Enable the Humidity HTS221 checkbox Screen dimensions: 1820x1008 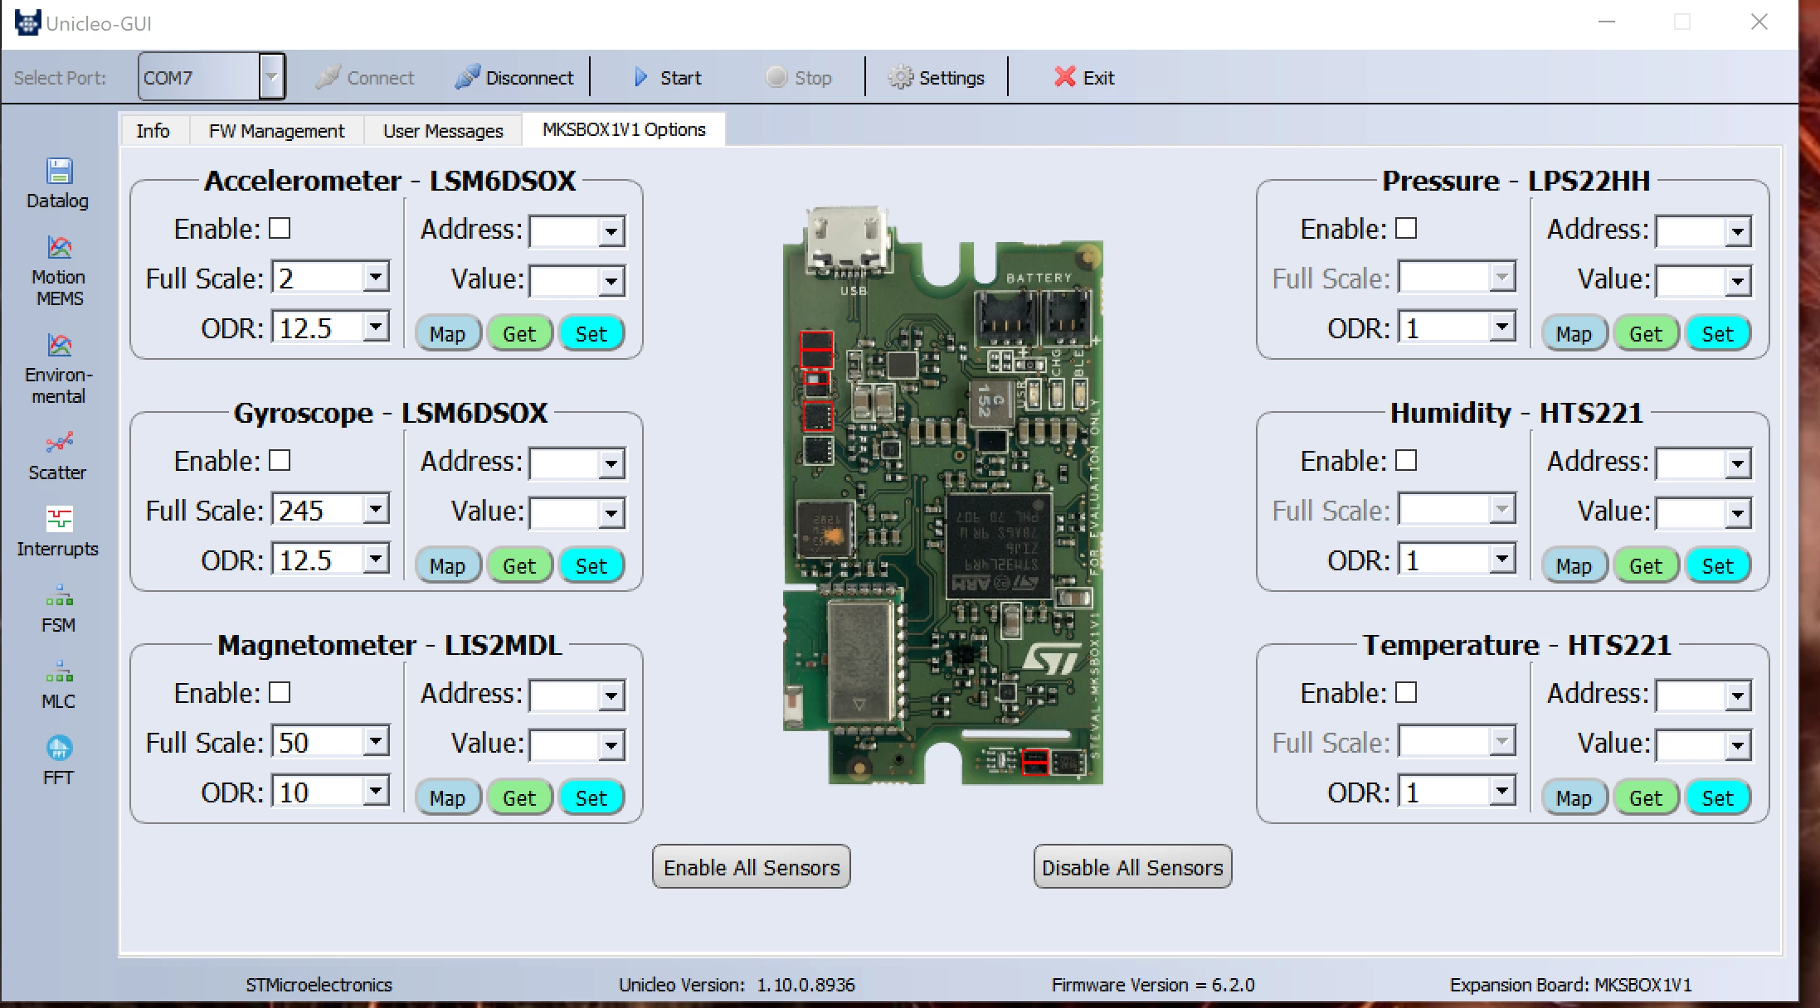[x=1407, y=460]
